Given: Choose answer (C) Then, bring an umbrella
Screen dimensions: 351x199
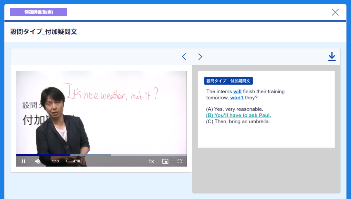Looking at the screenshot, I should (x=238, y=121).
